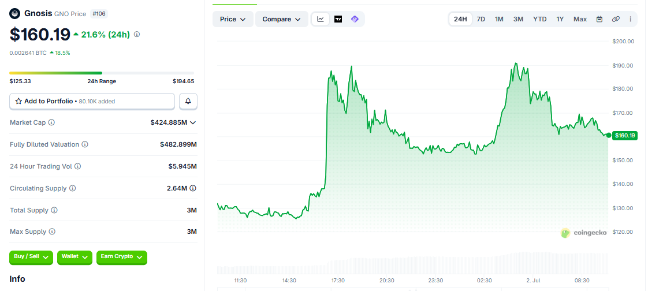Open Earn Crypto dropdown
648x291 pixels.
click(x=121, y=257)
